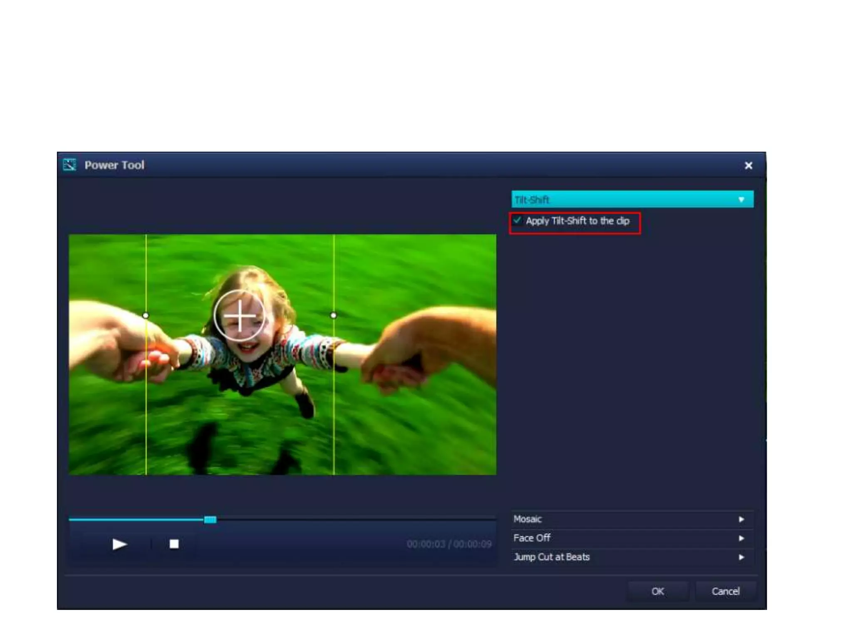
Task: Expand the Mosaic section arrow
Action: tap(741, 519)
